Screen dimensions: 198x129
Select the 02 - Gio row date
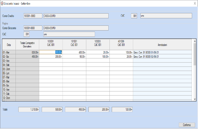pos(9,57)
